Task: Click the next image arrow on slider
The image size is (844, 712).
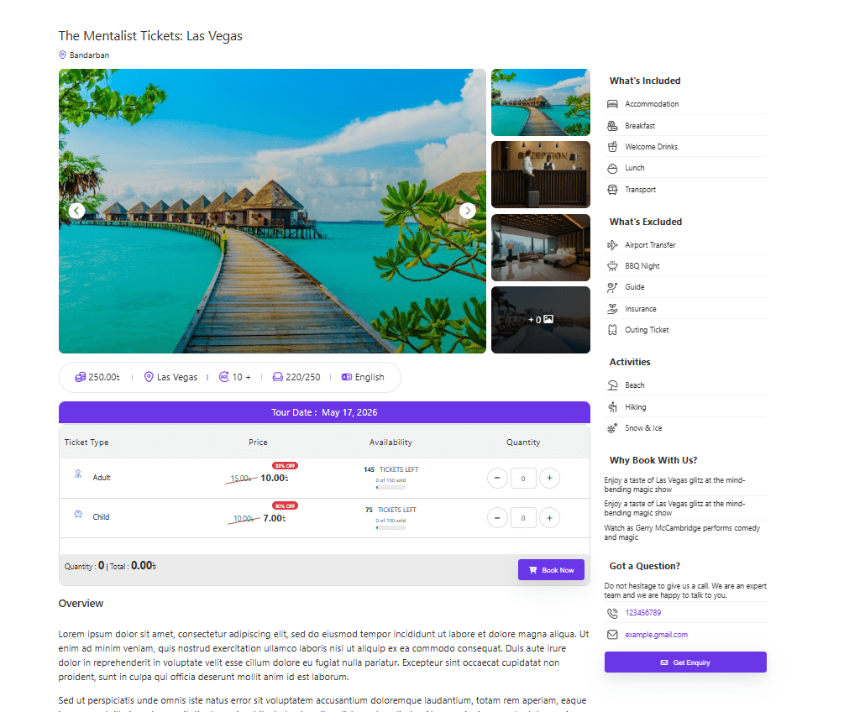Action: tap(468, 211)
